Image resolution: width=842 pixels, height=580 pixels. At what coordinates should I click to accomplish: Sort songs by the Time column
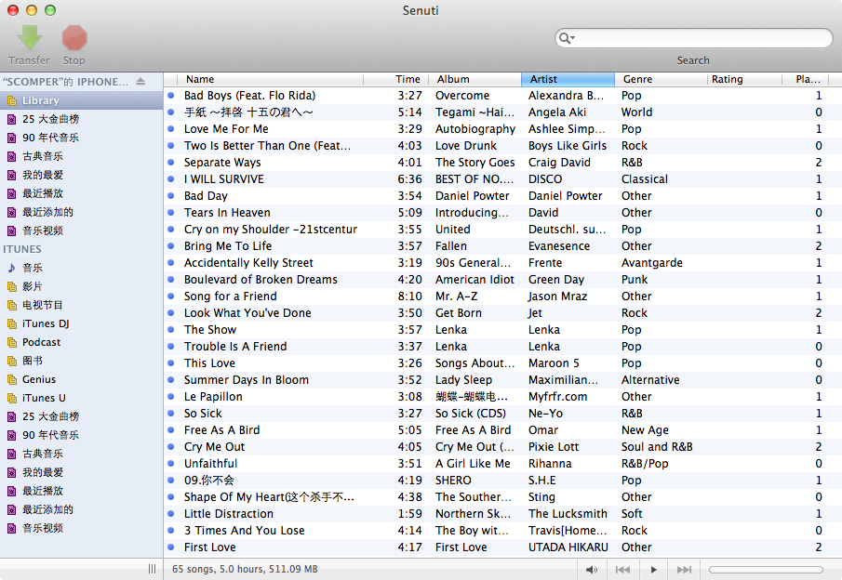(396, 79)
